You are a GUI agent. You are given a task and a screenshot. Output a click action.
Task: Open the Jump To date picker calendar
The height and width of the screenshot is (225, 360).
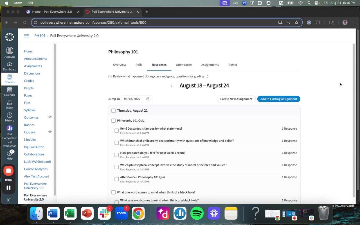coord(148,99)
